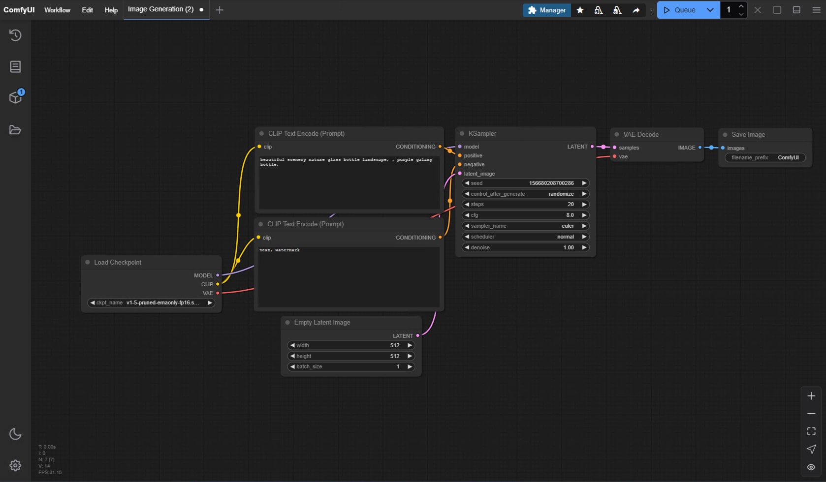Increase the steps value in KSampler
Image resolution: width=826 pixels, height=482 pixels.
(584, 204)
